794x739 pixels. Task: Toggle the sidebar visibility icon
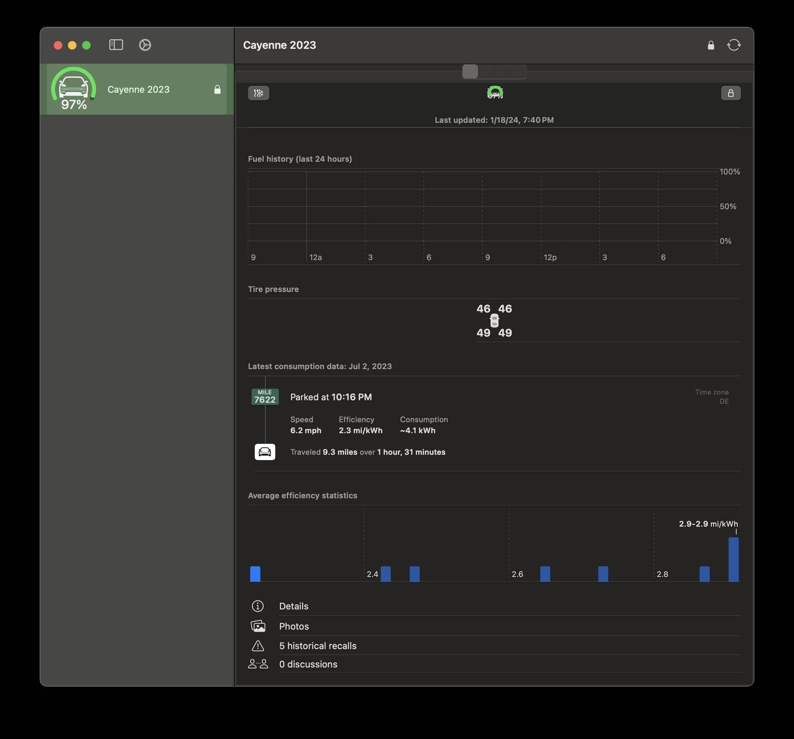[x=116, y=45]
